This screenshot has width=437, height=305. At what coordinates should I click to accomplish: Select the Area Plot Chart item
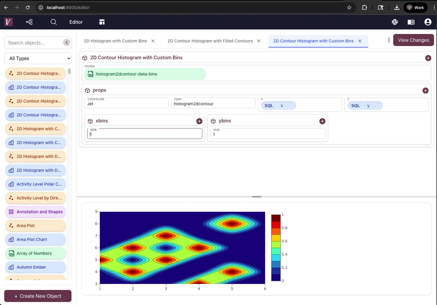point(36,239)
